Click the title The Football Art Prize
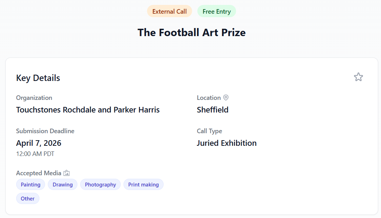This screenshot has width=381, height=218. click(191, 32)
